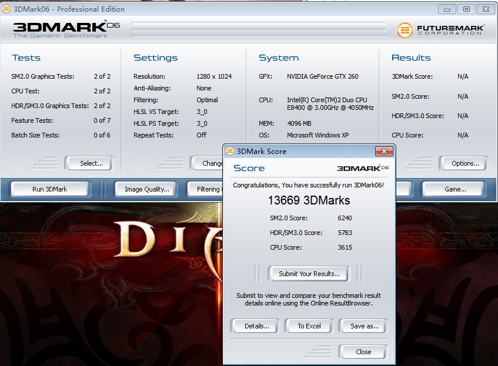The image size is (498, 366).
Task: Open Image Quality... tool
Action: point(145,189)
